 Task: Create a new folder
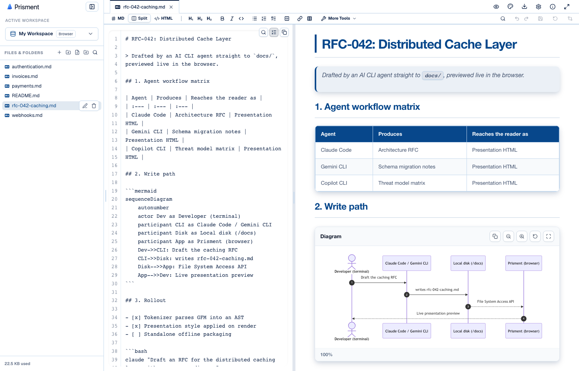coord(68,52)
